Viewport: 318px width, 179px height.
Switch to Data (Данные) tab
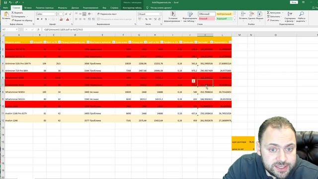(x=75, y=8)
